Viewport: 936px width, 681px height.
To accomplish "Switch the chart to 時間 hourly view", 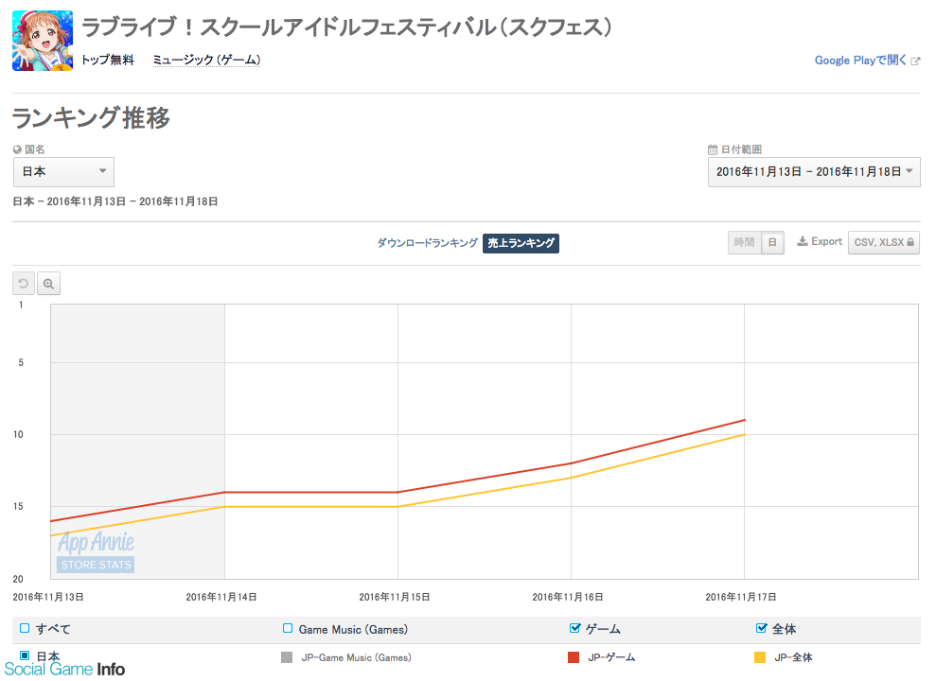I will point(745,243).
